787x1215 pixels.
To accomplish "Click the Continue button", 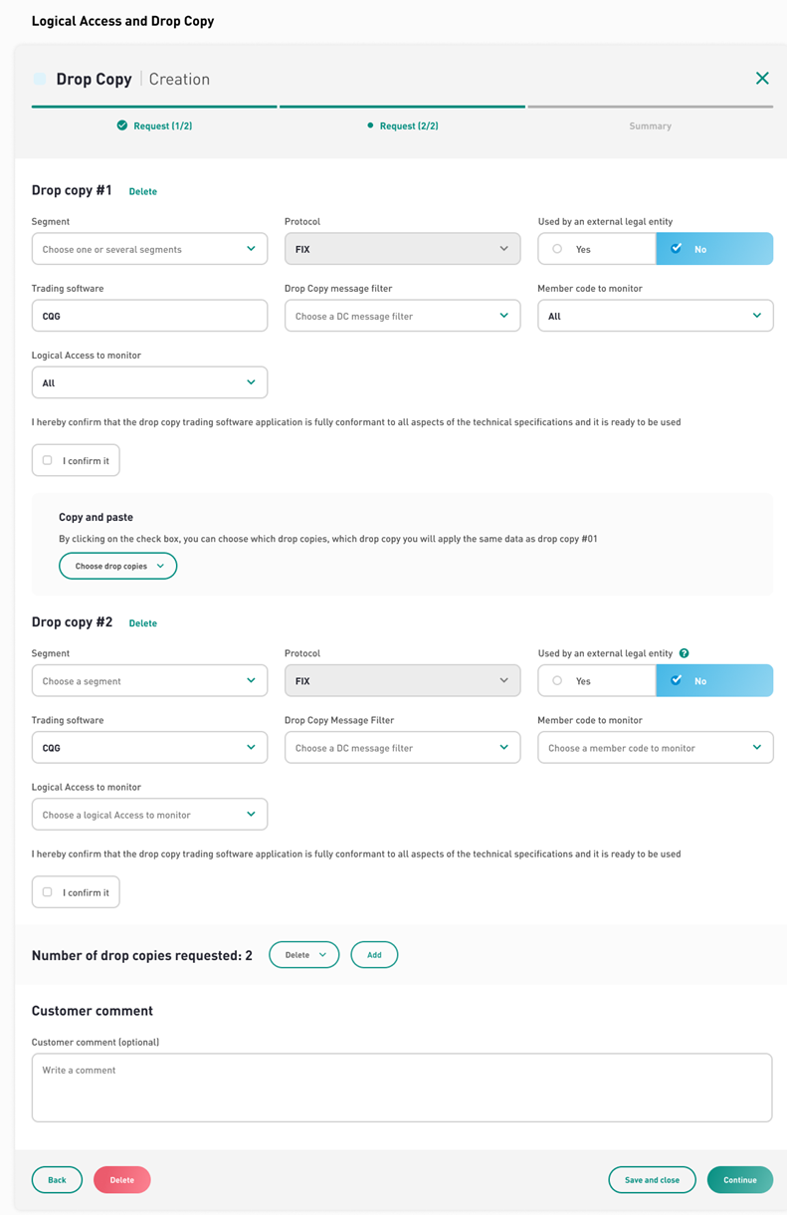I will pos(740,1180).
